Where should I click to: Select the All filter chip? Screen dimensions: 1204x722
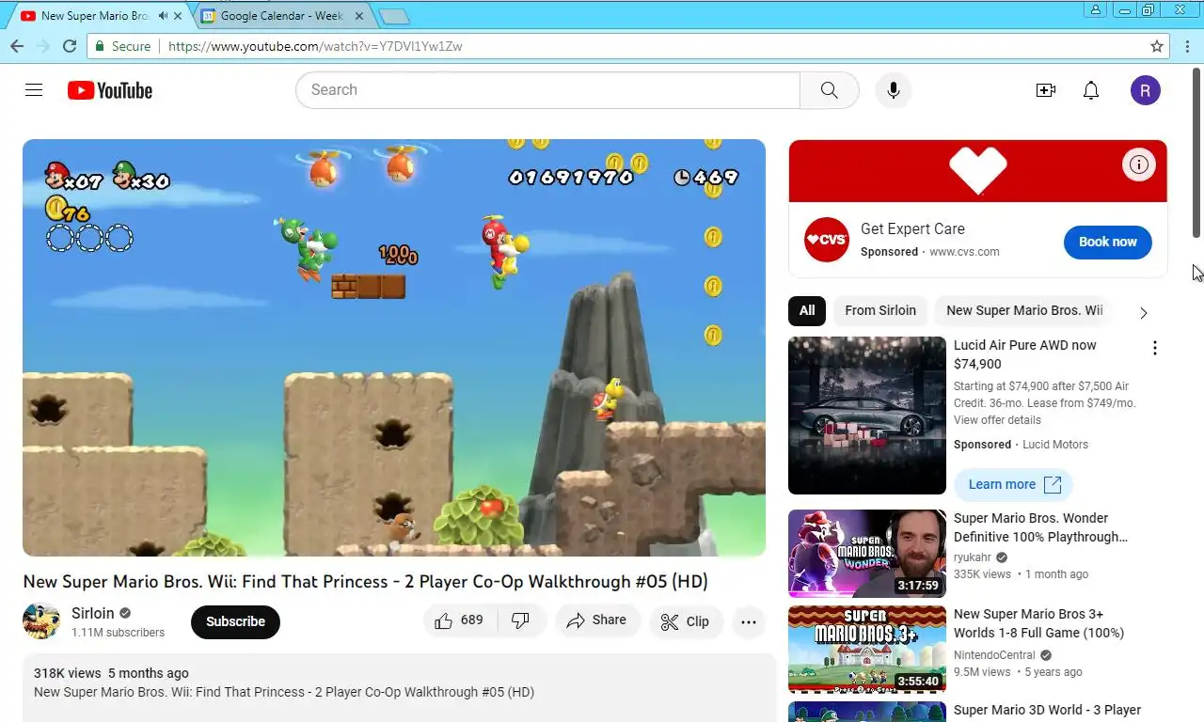point(807,310)
